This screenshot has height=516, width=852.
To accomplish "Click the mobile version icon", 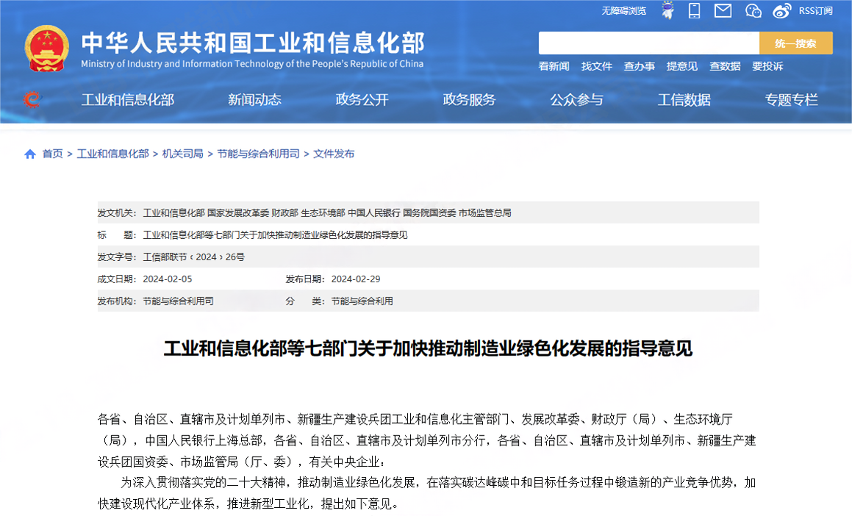I will tap(694, 11).
